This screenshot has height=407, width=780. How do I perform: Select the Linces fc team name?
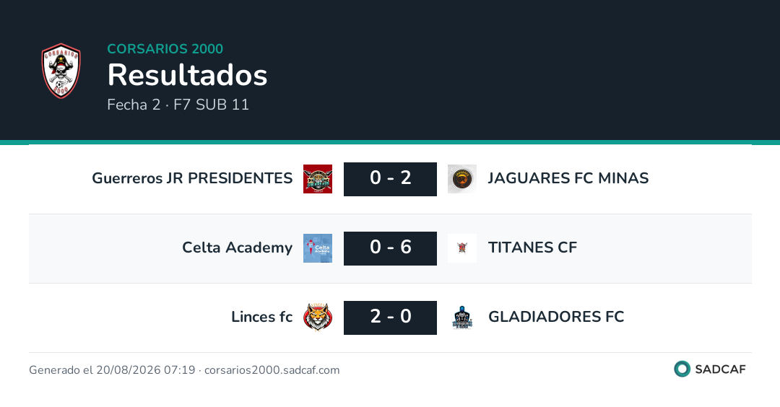coord(262,317)
